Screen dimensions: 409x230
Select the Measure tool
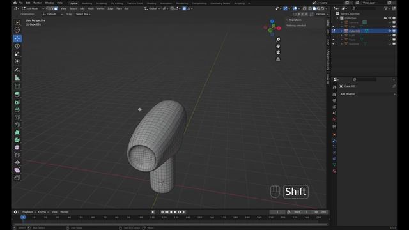click(17, 77)
